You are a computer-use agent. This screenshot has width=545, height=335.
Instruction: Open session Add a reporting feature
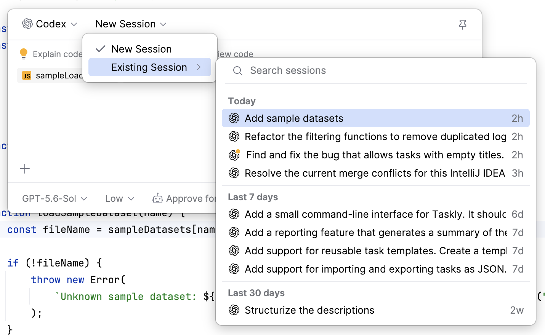[x=376, y=233]
